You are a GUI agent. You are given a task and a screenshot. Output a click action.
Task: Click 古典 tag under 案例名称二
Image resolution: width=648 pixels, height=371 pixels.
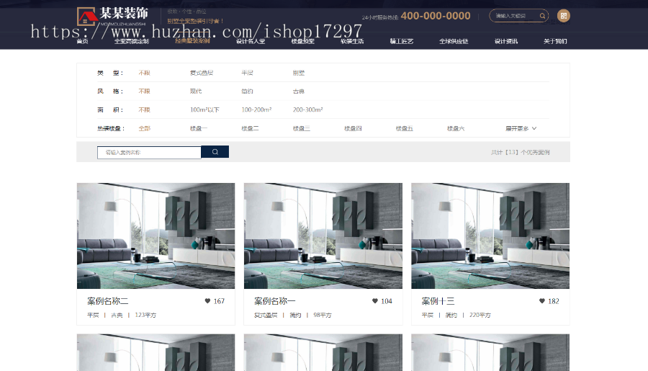pyautogui.click(x=117, y=315)
